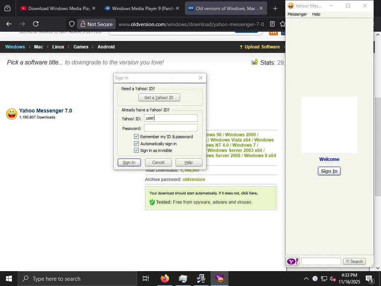Viewport: 381px width, 286px height.
Task: Open the Firefox tab list icon
Action: [7, 8]
